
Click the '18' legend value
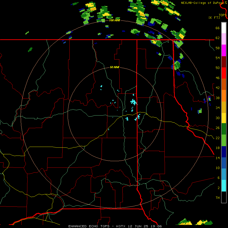[x=218, y=148]
